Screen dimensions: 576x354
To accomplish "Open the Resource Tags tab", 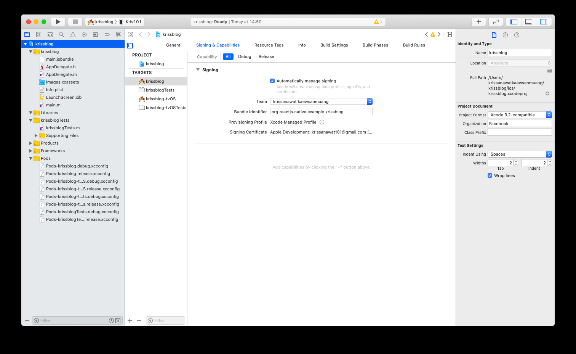I will [x=269, y=45].
